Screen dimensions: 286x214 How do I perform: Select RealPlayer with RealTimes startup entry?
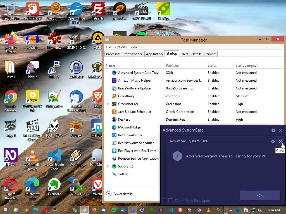point(132,151)
